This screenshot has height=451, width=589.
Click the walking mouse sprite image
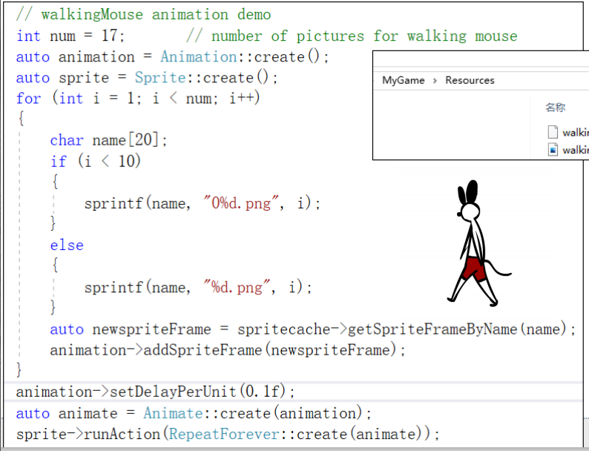pos(478,243)
